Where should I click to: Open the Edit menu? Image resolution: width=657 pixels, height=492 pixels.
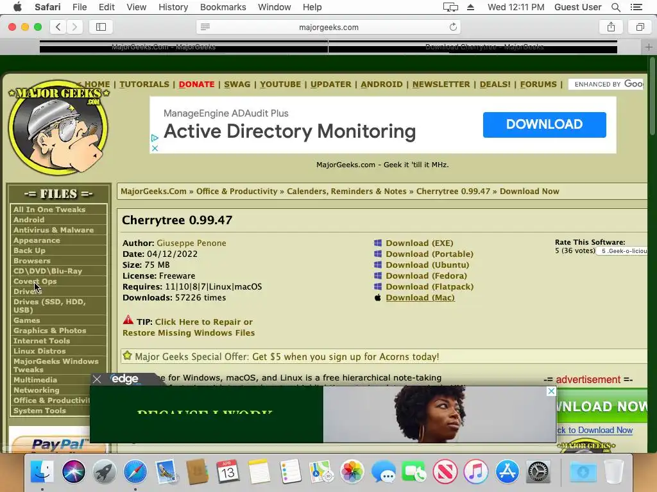tap(107, 7)
